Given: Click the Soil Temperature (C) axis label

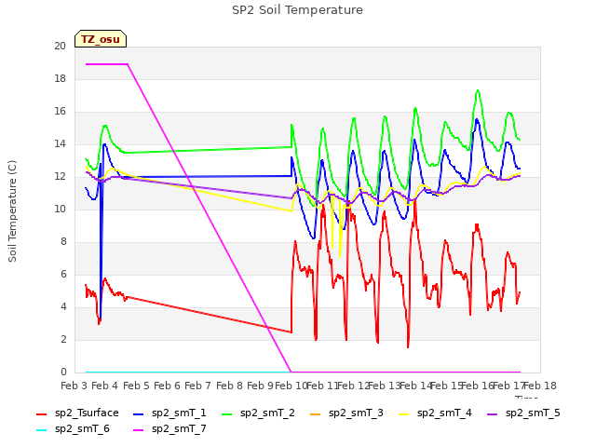Looking at the screenshot, I should 12,211.
